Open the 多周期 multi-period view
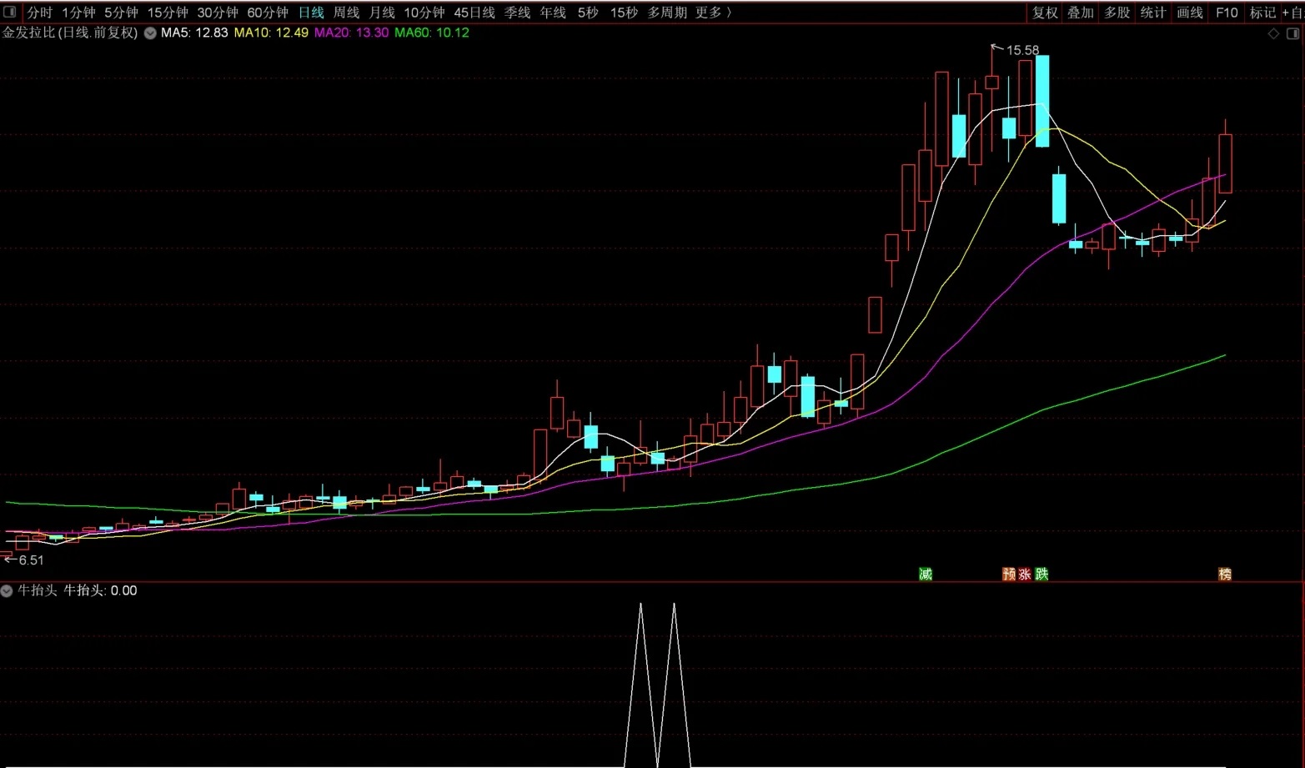The image size is (1305, 768). coord(667,13)
